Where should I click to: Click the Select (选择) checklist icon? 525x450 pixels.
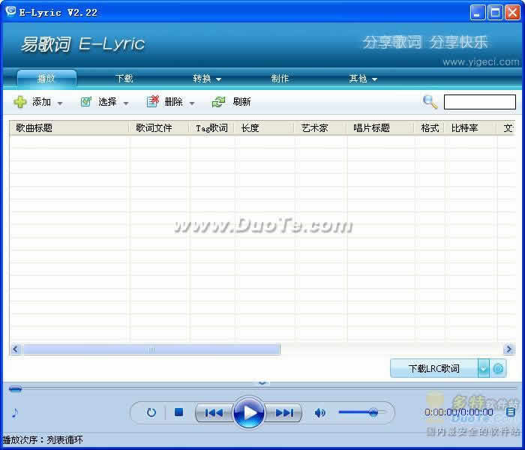86,102
